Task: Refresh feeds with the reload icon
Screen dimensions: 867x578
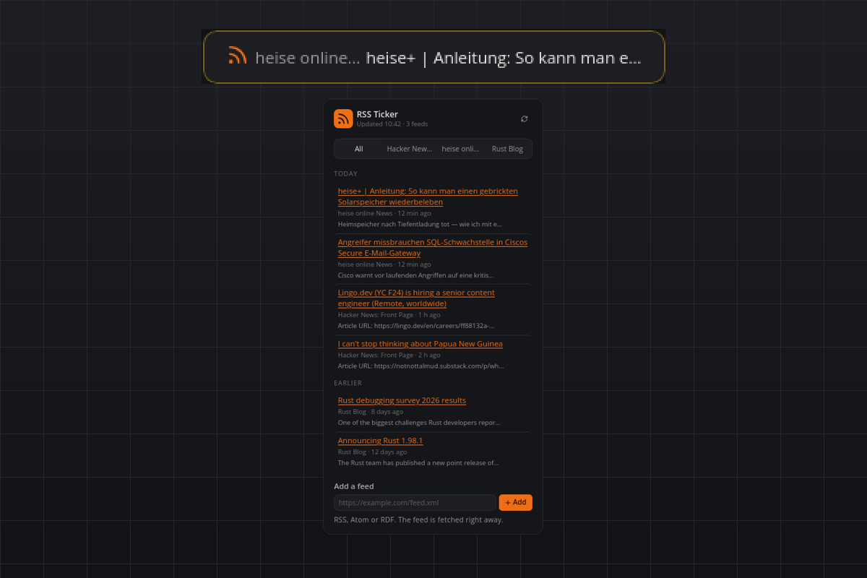Action: coord(525,119)
